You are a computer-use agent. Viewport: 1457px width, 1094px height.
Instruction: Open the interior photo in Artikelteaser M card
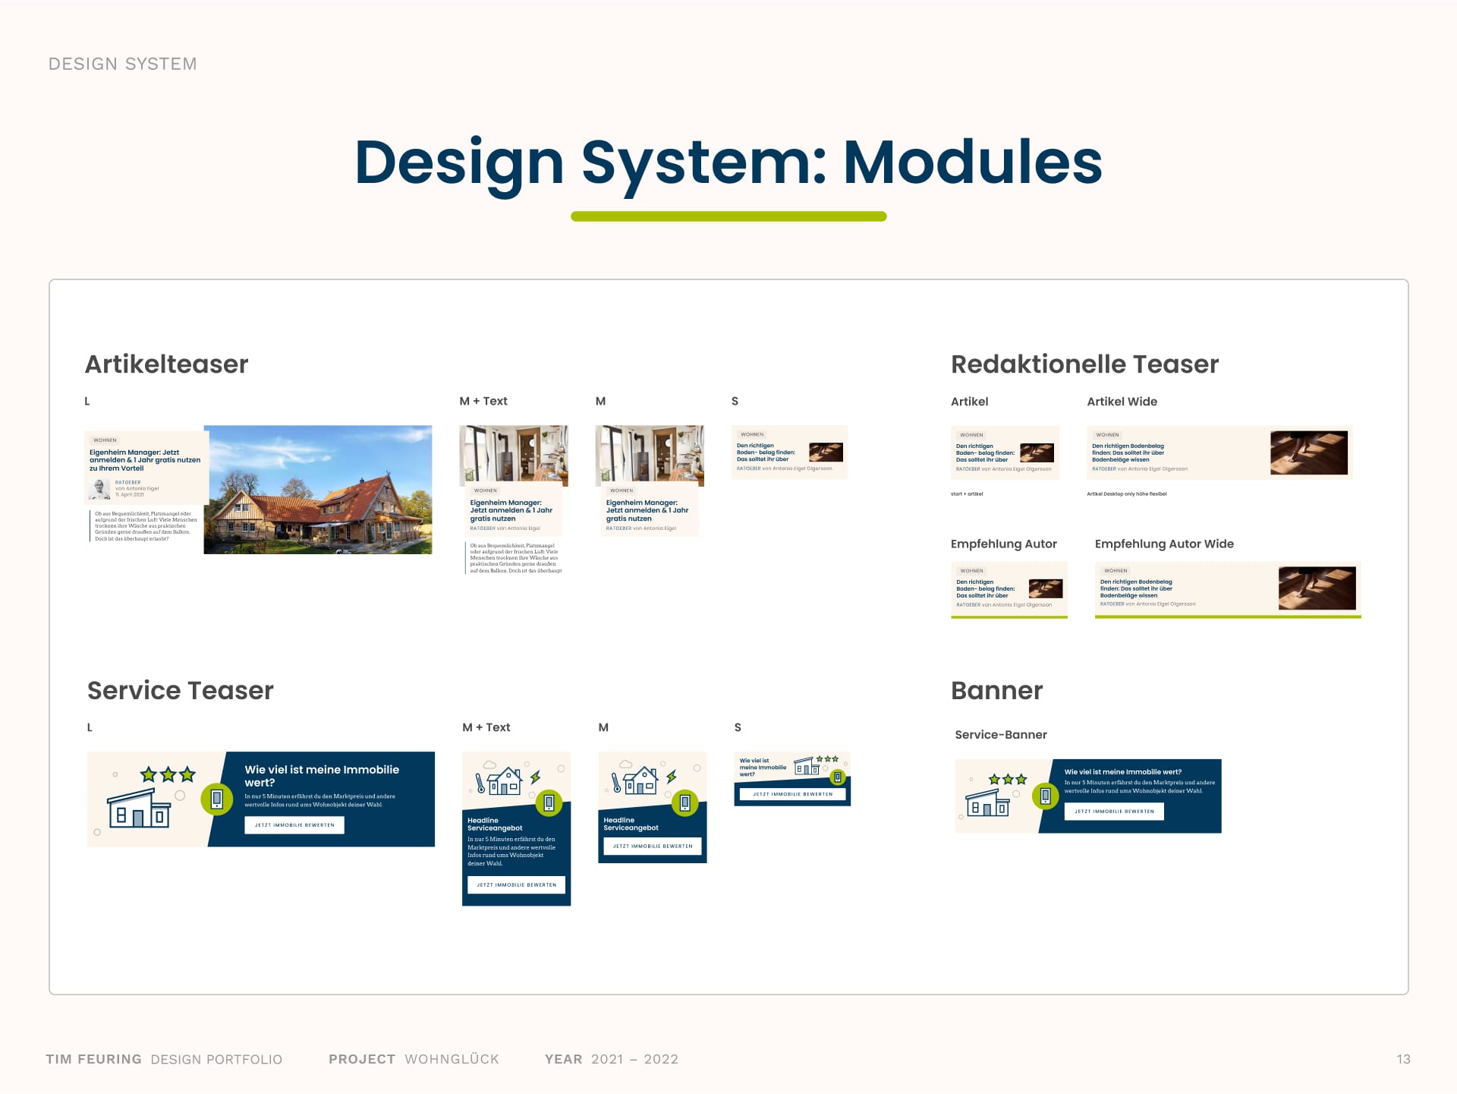650,455
